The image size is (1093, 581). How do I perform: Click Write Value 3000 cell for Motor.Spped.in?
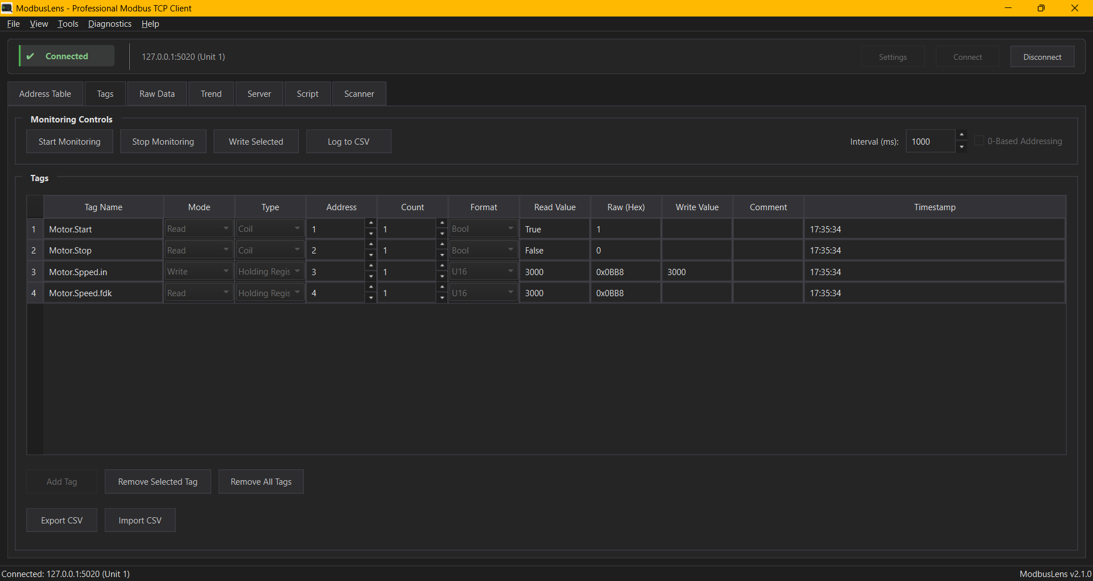pyautogui.click(x=697, y=272)
